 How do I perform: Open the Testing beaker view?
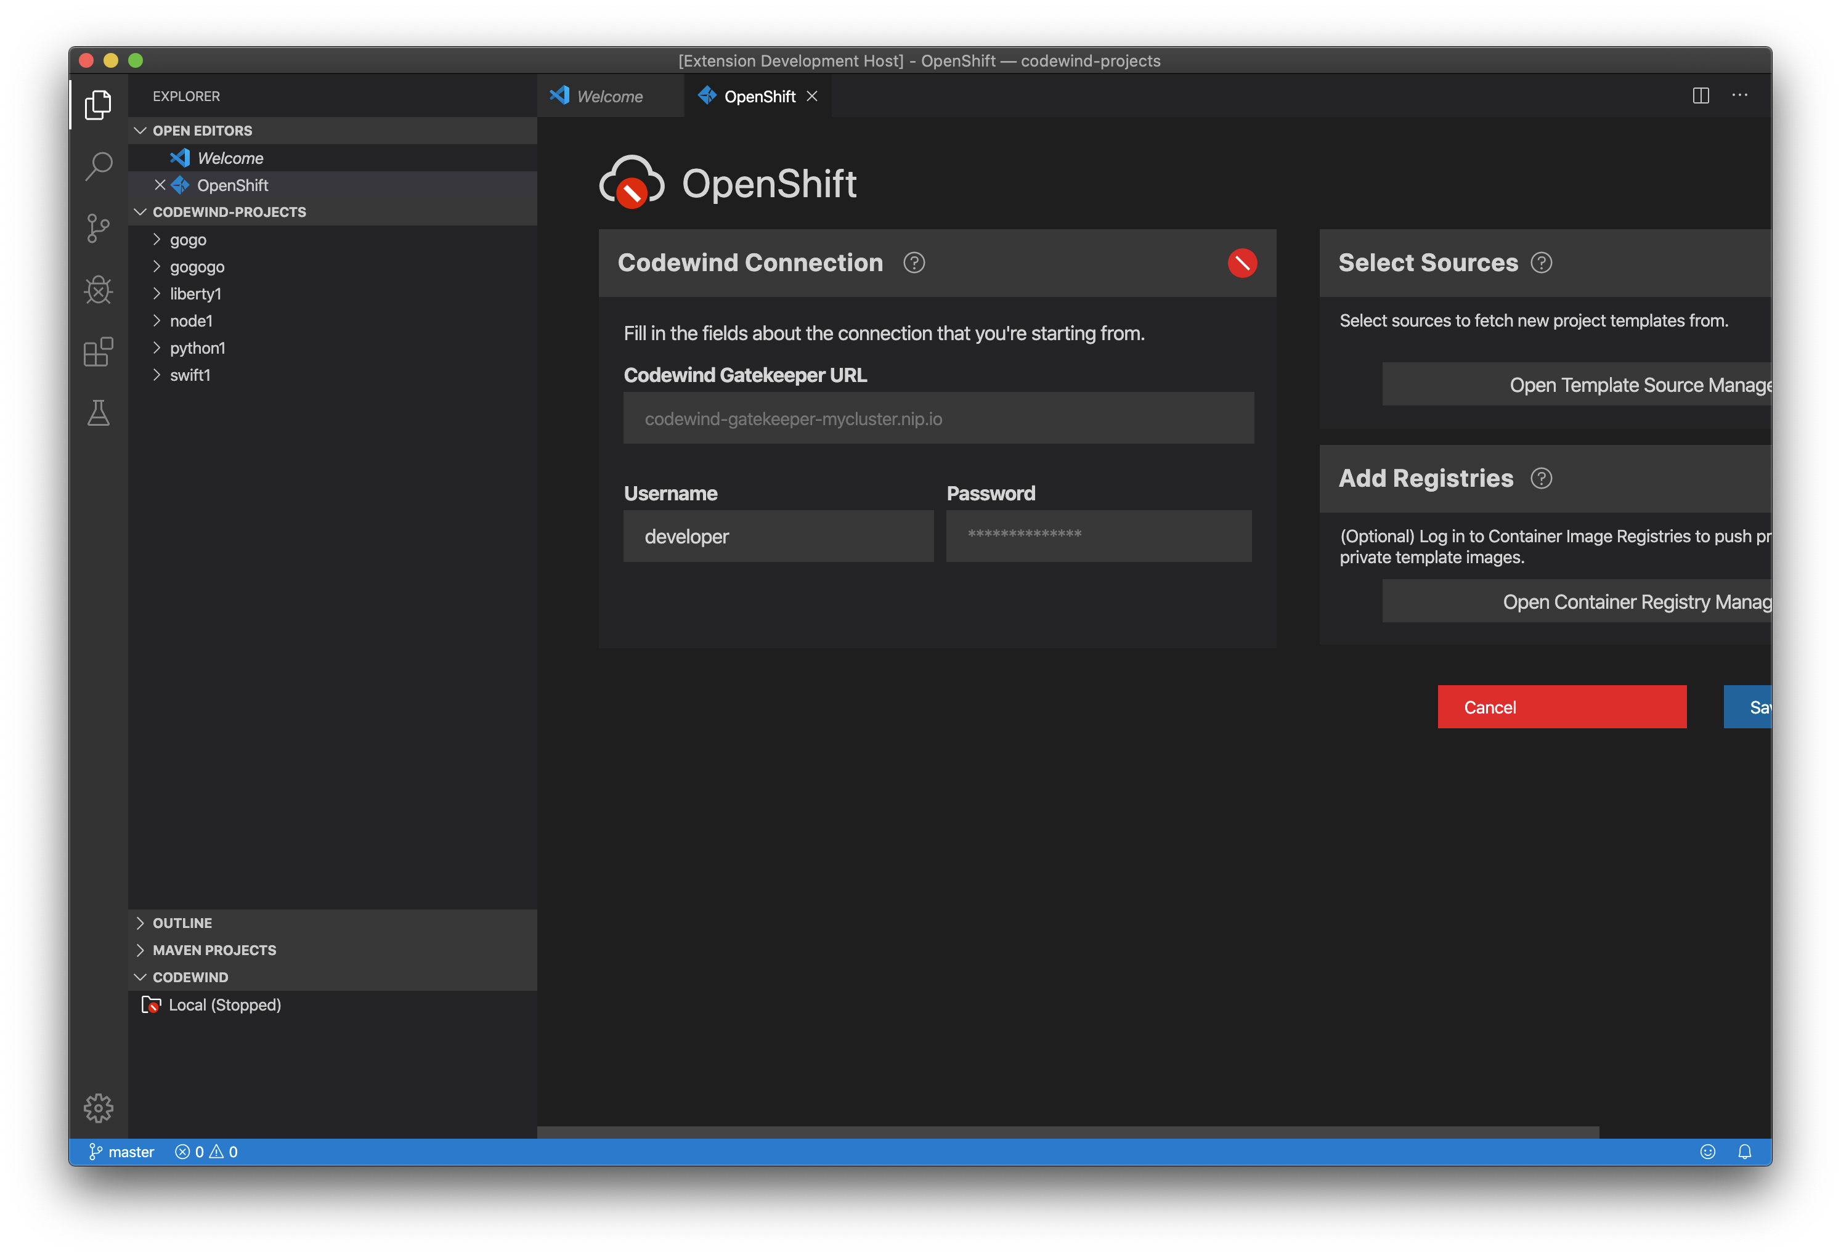coord(98,413)
